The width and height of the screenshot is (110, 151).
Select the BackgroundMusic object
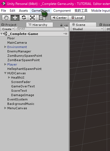pyautogui.click(x=21, y=104)
